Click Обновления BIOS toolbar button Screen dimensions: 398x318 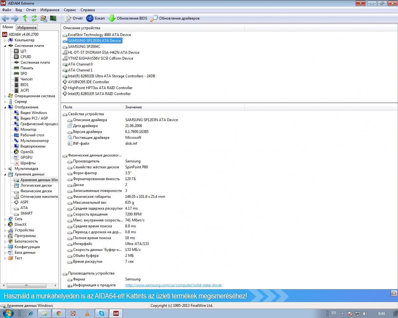pyautogui.click(x=128, y=18)
